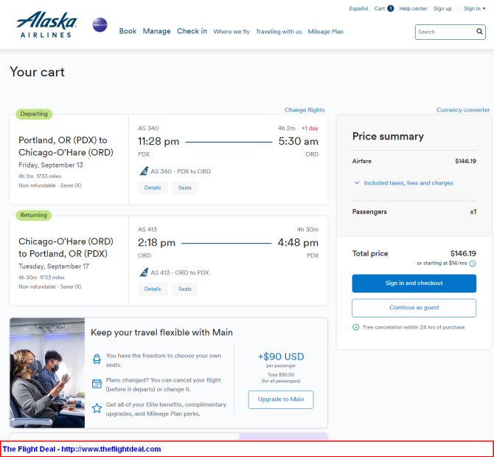Open the Cart link

tap(380, 9)
